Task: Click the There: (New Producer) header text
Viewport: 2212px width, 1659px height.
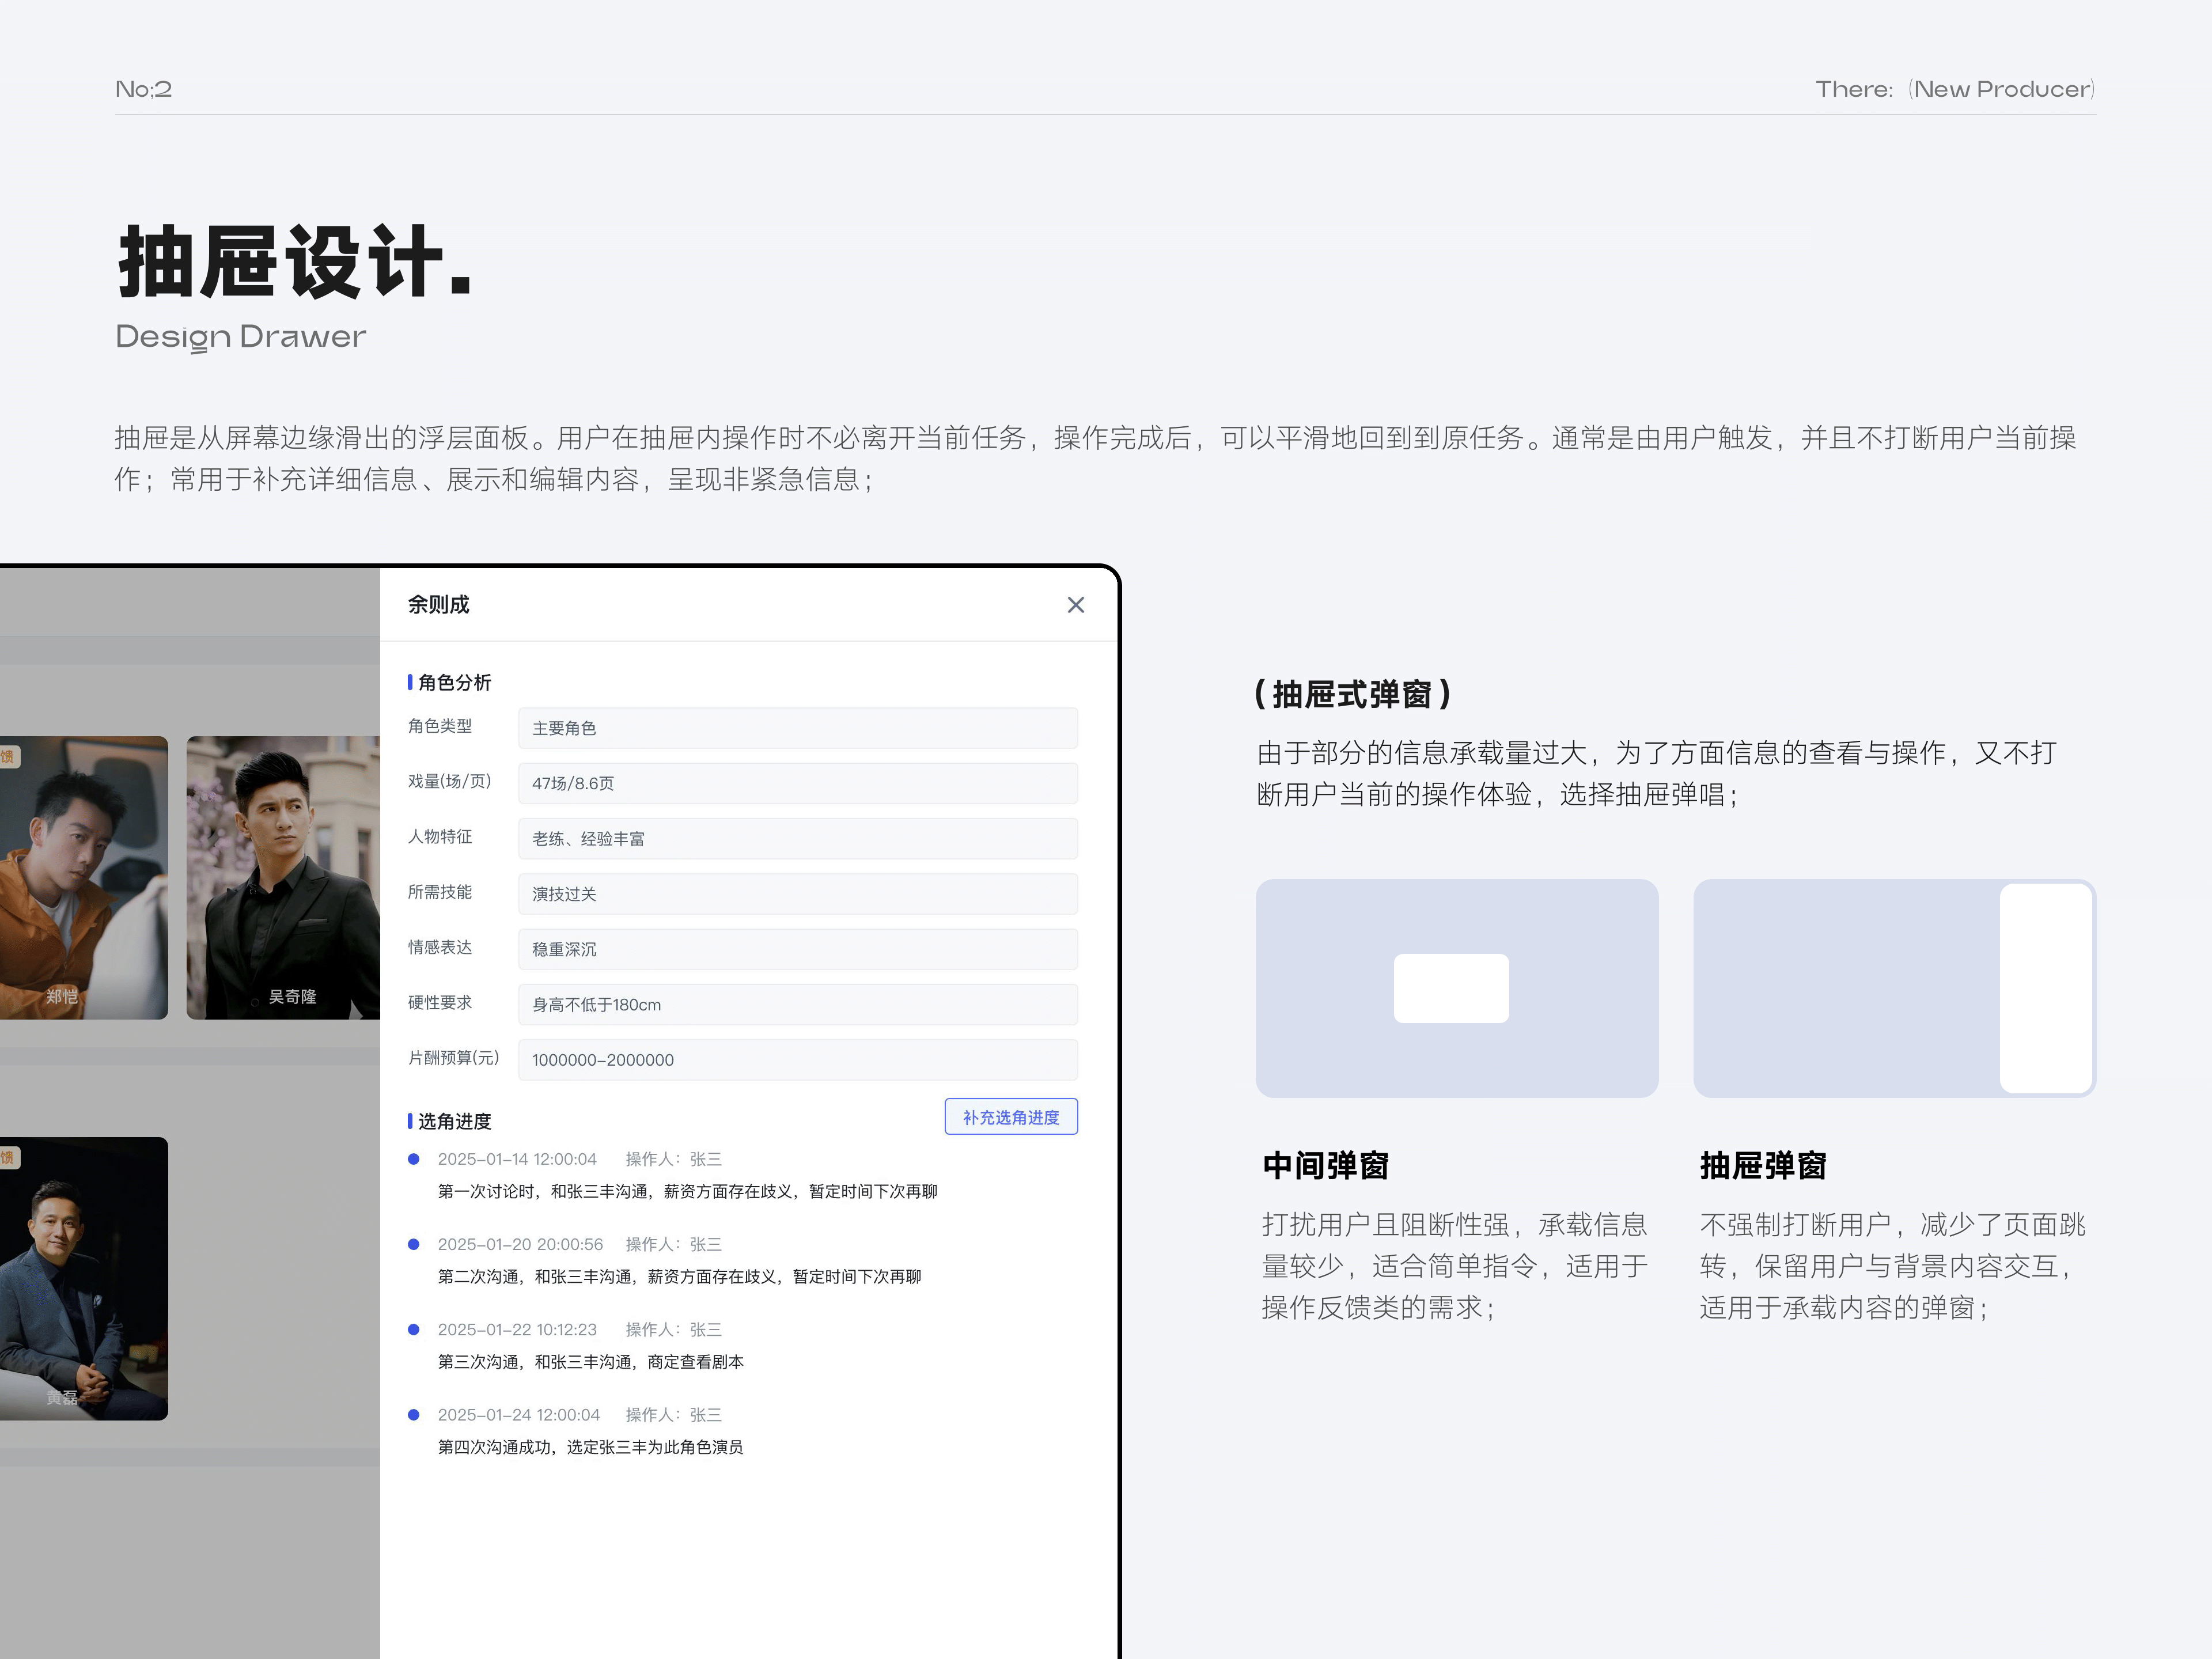Action: click(x=1955, y=89)
